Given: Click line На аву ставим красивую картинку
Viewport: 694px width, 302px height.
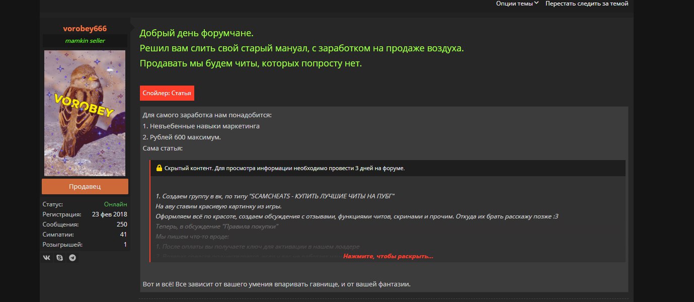Looking at the screenshot, I should [218, 206].
